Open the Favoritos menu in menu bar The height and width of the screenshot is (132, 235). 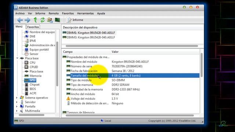68,13
